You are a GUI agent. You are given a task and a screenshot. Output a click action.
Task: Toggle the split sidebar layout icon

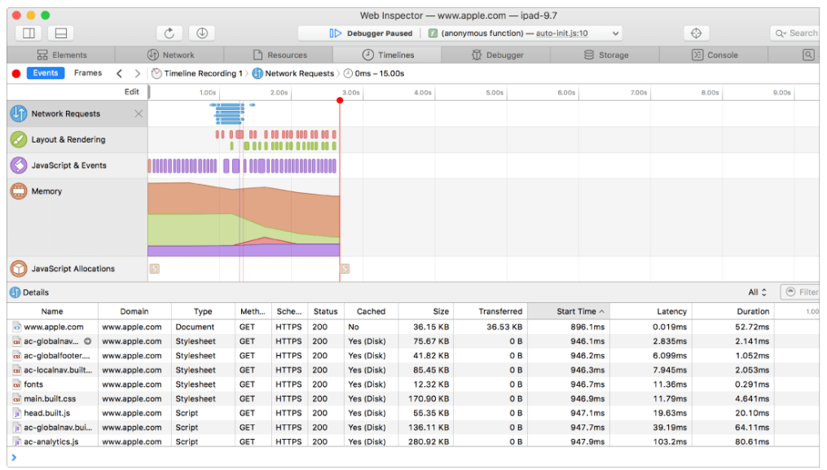click(x=29, y=33)
